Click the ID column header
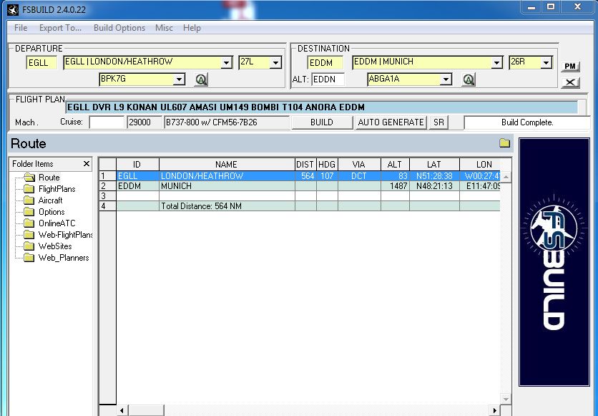 point(137,165)
